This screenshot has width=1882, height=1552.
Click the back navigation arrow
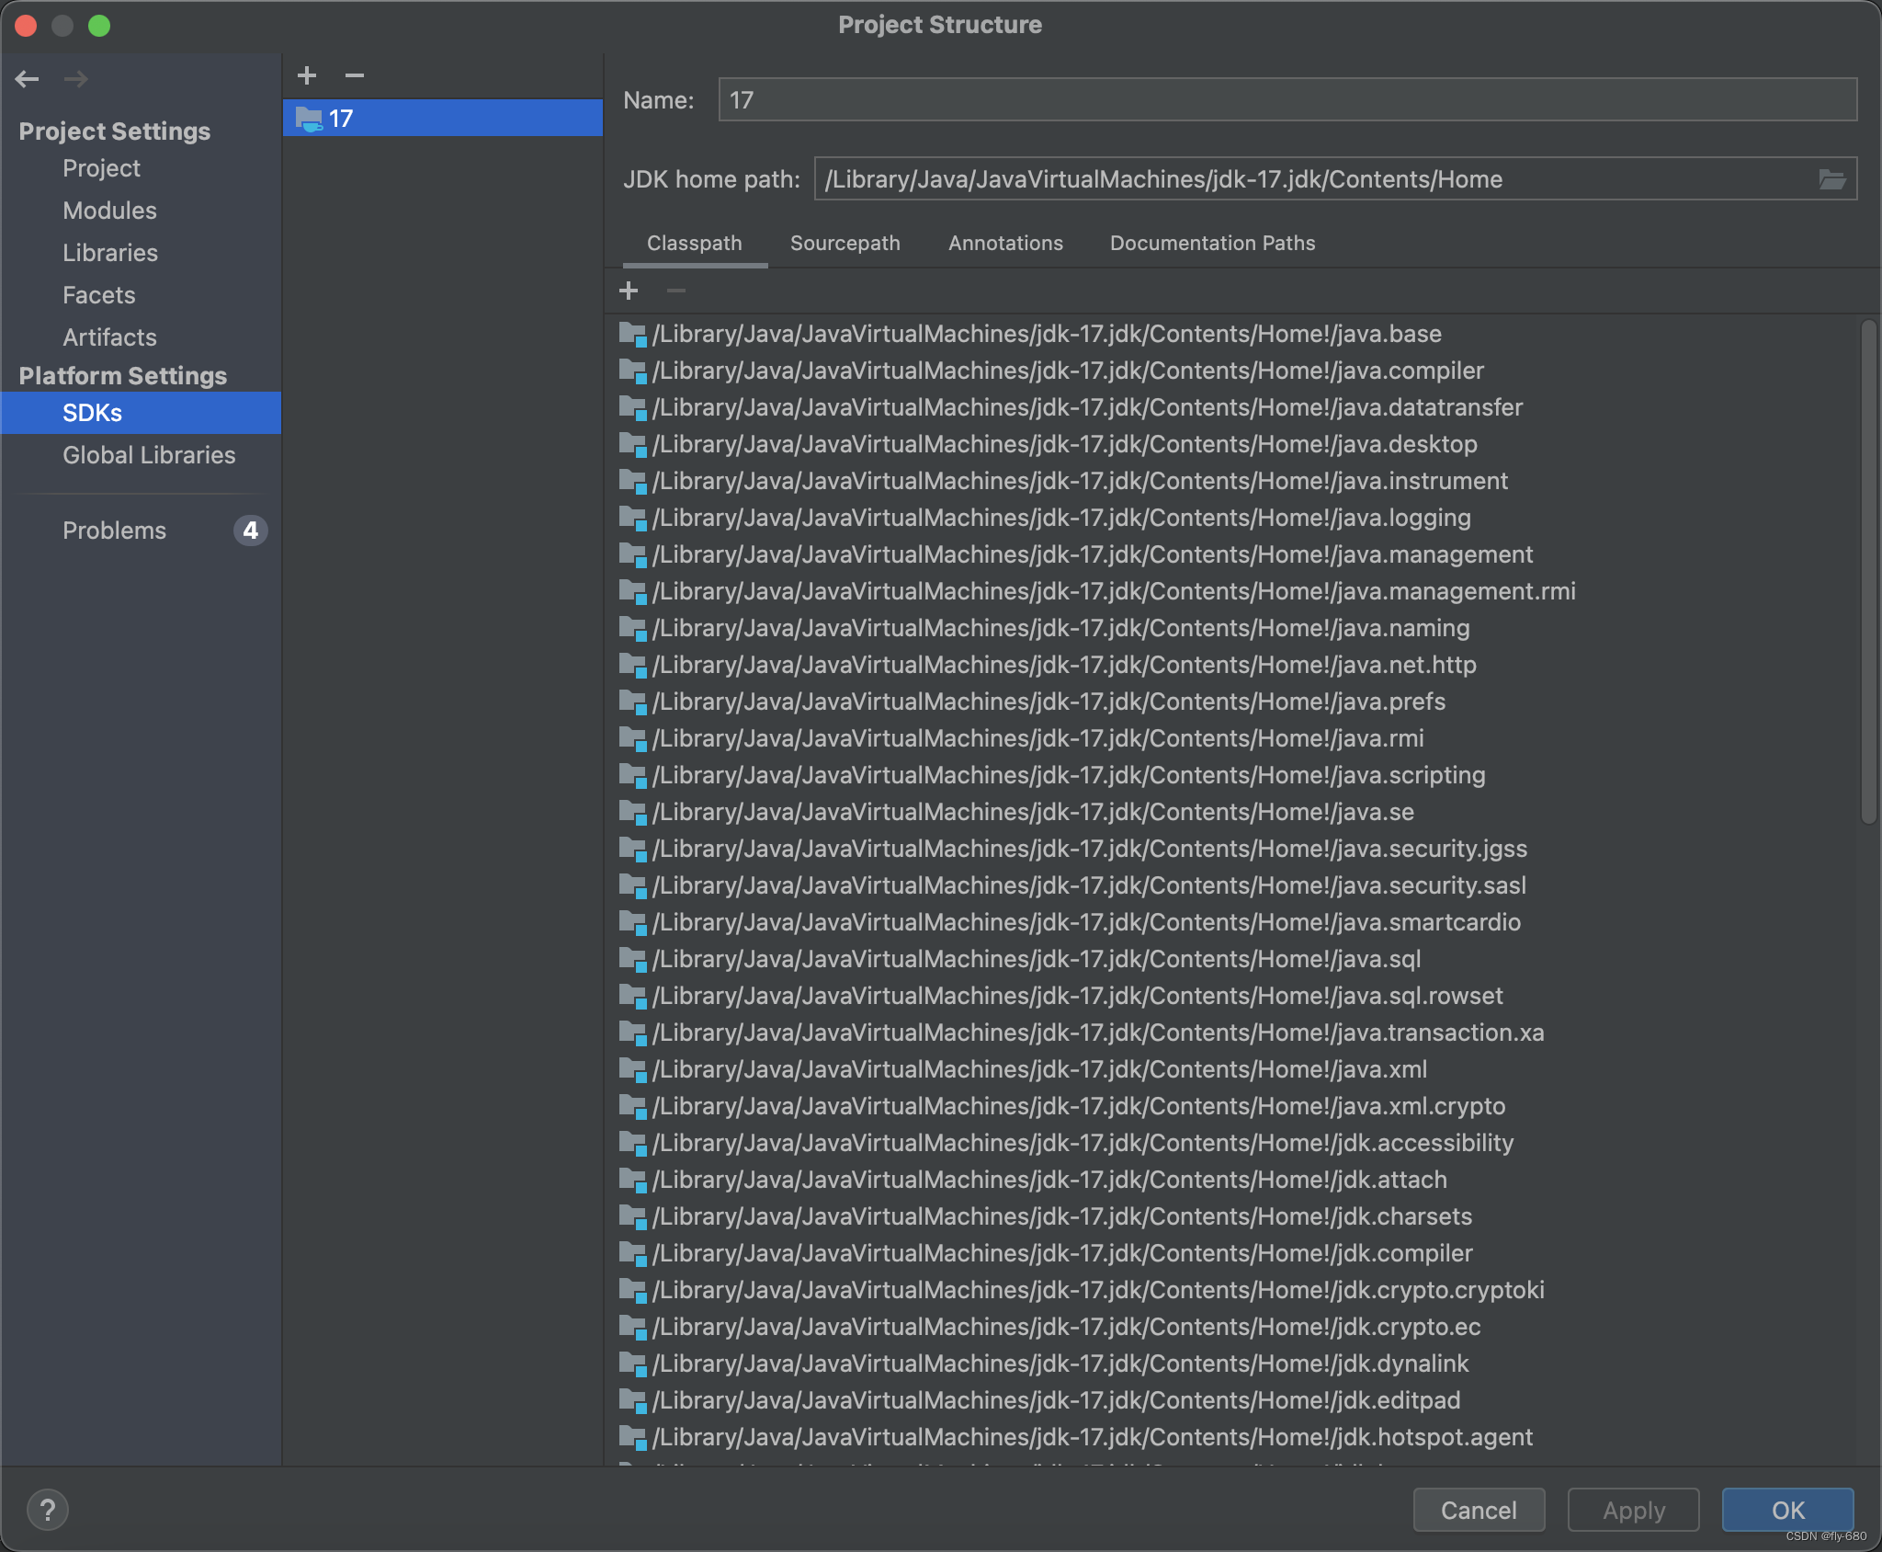[x=28, y=79]
